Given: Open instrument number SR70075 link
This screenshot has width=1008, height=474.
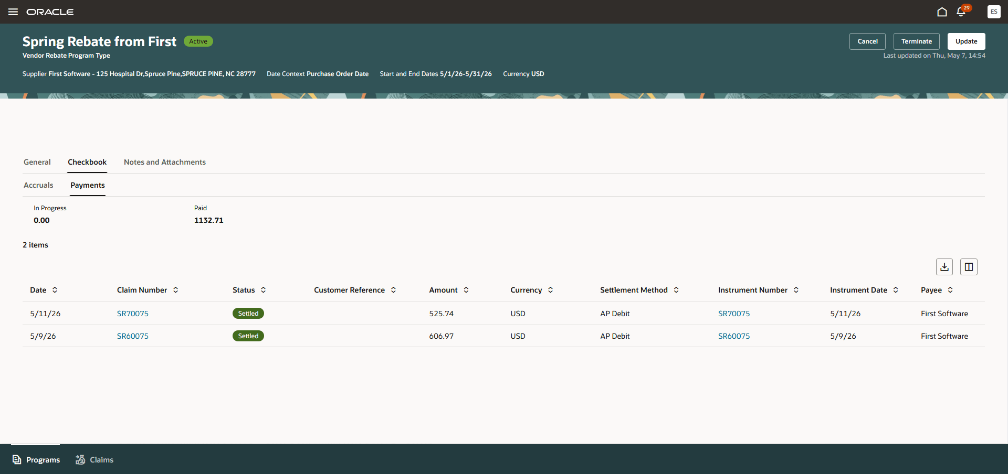Looking at the screenshot, I should pos(734,314).
